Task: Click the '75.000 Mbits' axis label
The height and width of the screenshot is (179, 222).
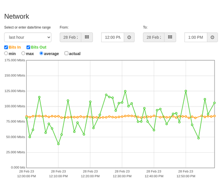Action: coord(16,121)
